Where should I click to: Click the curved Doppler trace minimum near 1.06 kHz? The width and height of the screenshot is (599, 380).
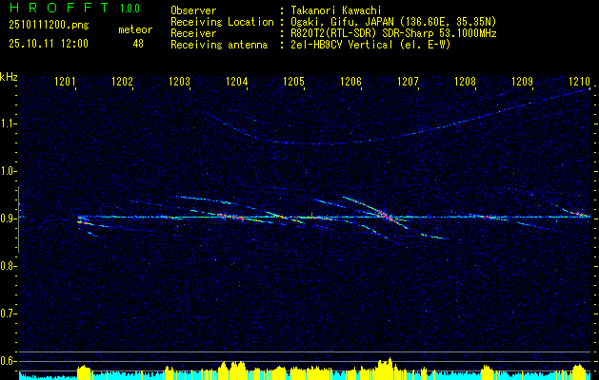click(320, 143)
